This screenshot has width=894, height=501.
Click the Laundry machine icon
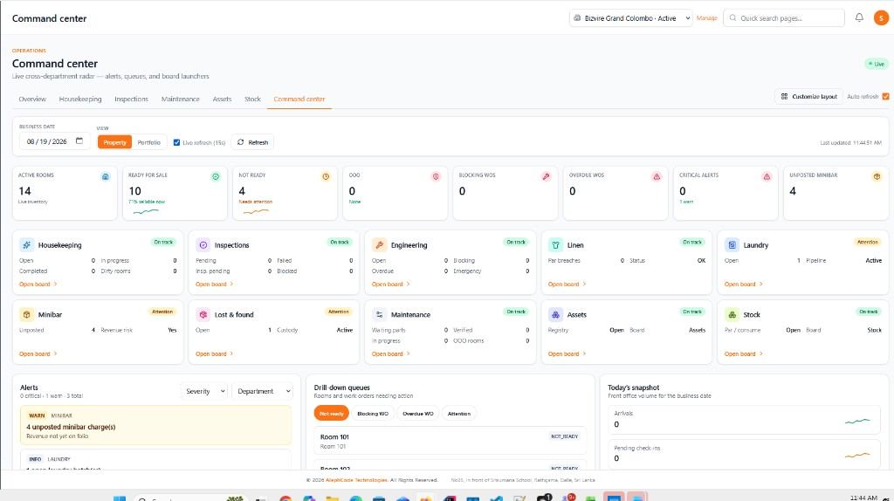(732, 245)
